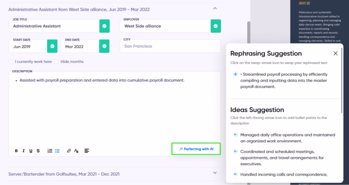Check the 'I currently work here' box
Image resolution: width=349 pixels, height=185 pixels.
click(x=11, y=62)
